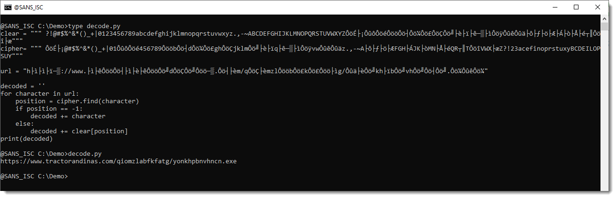Click the "print(decoded)" line

click(27, 139)
